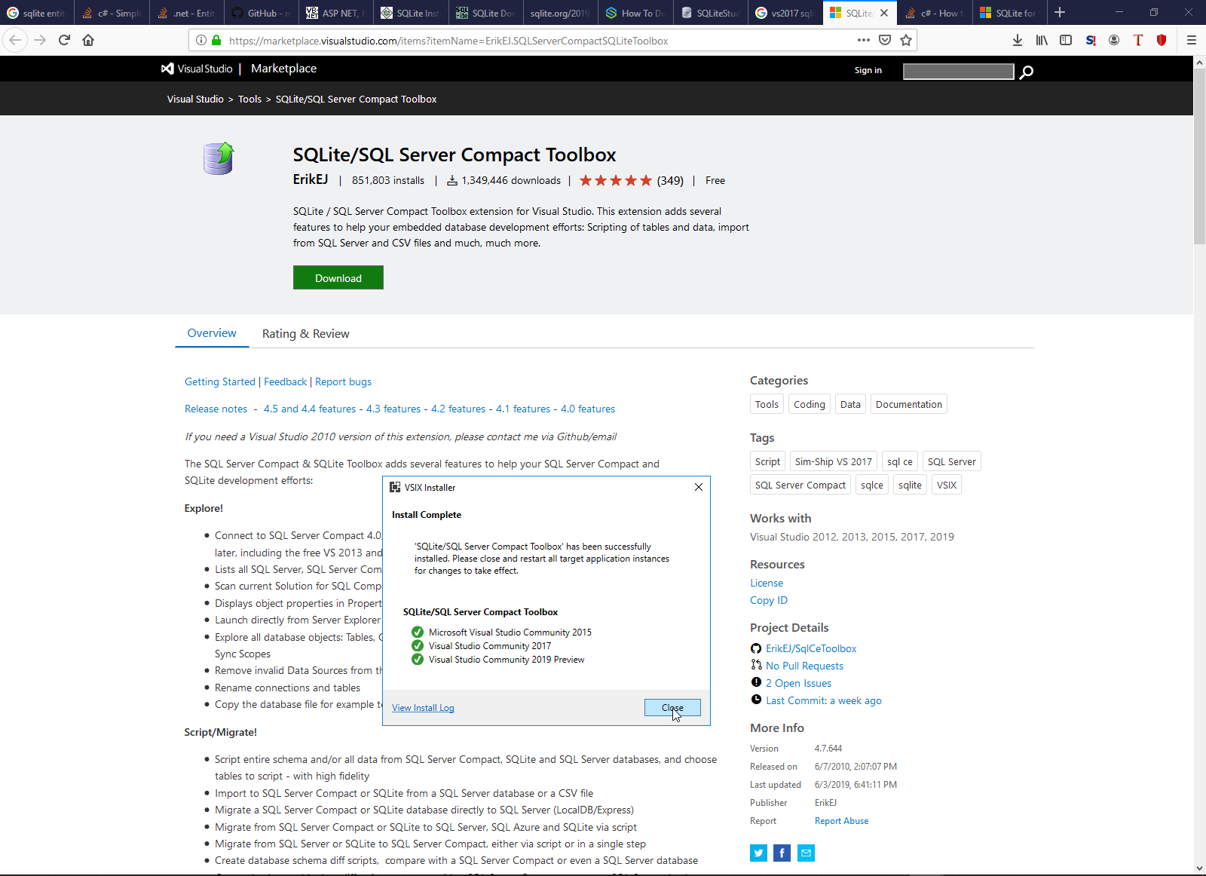1206x876 pixels.
Task: Click Close in the VSIX Installer
Action: pos(672,708)
